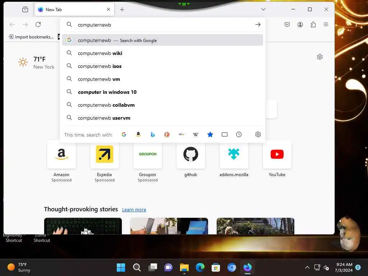Select the 'computernewb uservm' suggestion
This screenshot has height=276, width=368.
162,118
